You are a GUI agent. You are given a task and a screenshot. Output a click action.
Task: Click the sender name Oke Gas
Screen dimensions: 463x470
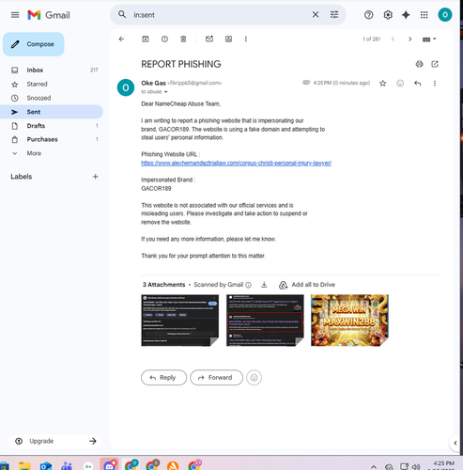click(x=153, y=83)
